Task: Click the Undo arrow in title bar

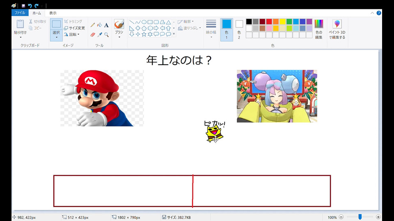Action: [30, 5]
